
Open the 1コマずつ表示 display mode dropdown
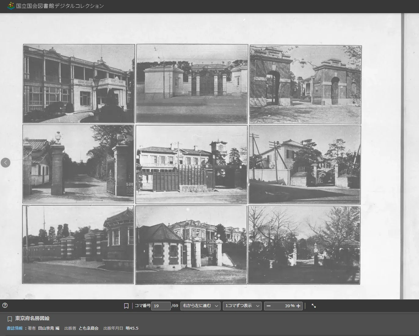tap(242, 306)
